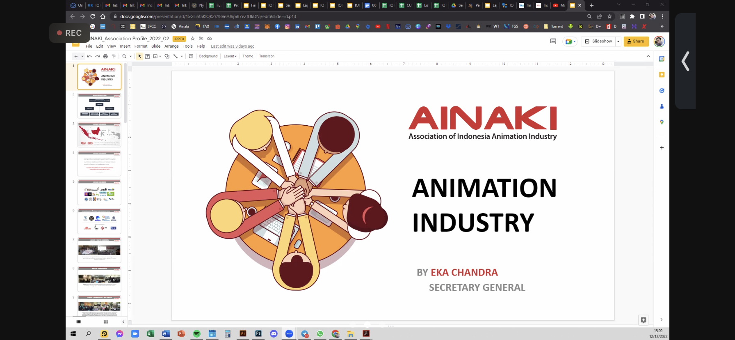This screenshot has height=340, width=735.
Task: Collapse the filmstrip panel with the left chevron
Action: pos(123,322)
